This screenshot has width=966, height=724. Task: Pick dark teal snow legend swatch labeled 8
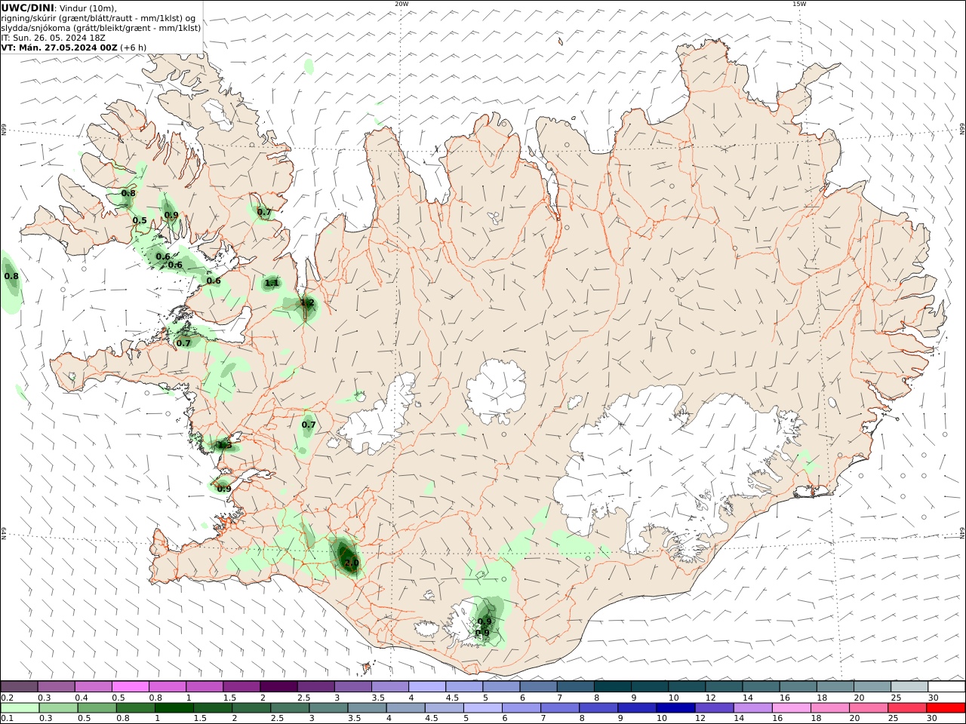pyautogui.click(x=612, y=687)
